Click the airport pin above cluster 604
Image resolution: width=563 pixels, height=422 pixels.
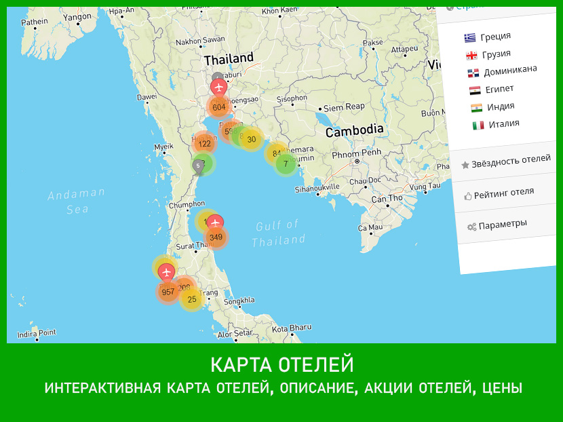point(218,88)
